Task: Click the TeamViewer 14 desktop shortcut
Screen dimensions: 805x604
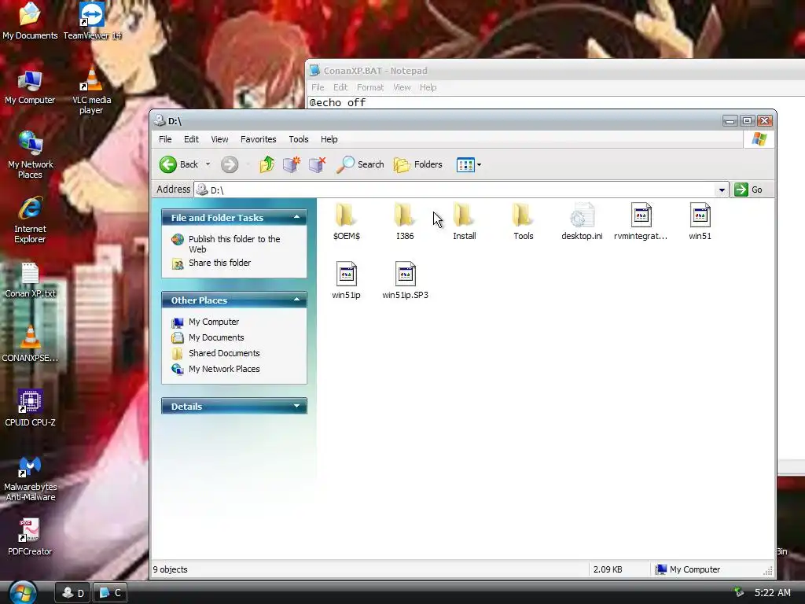Action: click(92, 21)
